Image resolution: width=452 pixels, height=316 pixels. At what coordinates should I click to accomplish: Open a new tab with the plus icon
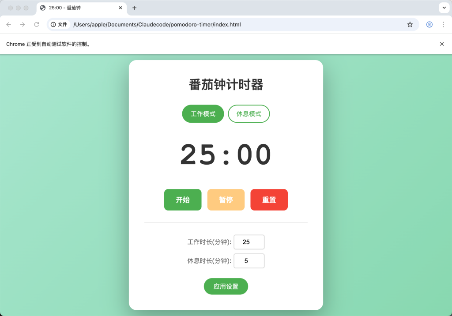click(x=135, y=8)
